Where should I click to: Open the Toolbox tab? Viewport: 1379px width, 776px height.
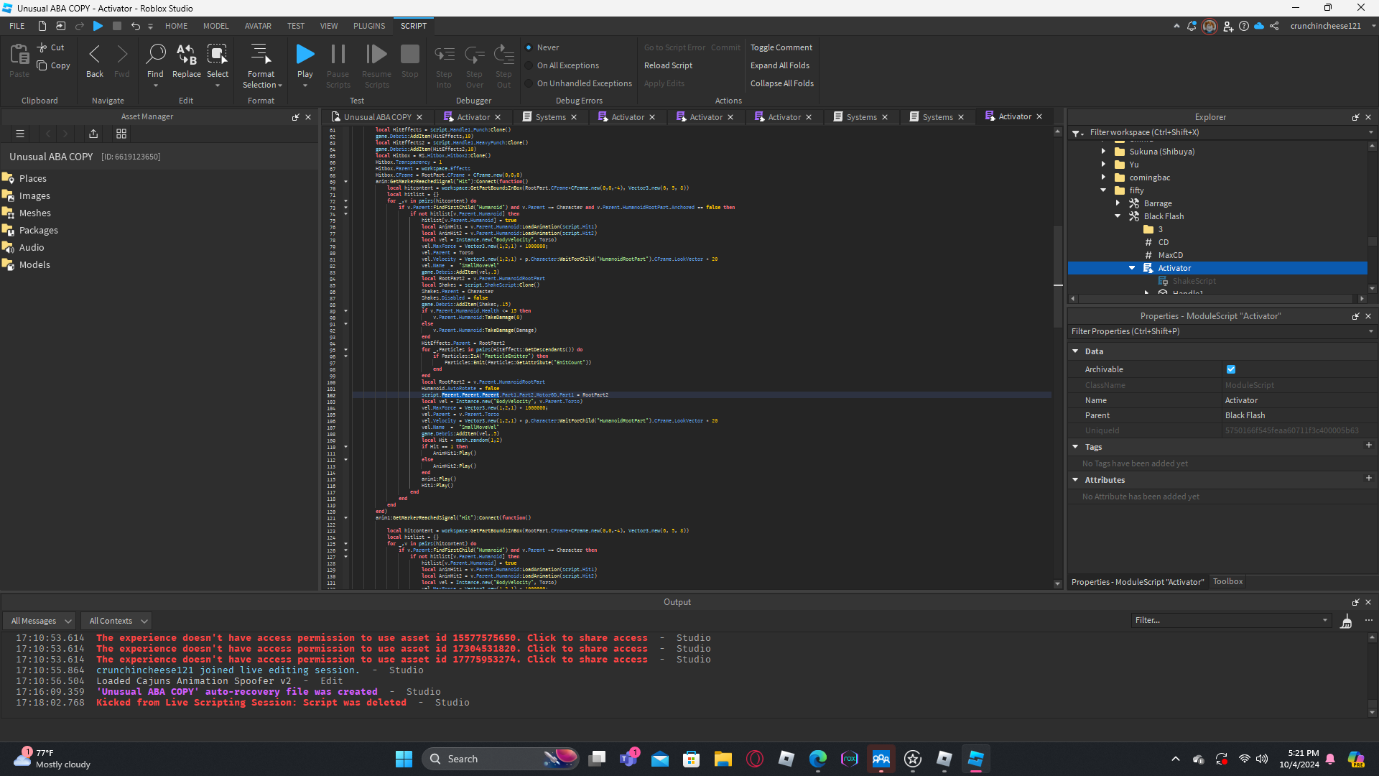(1227, 582)
